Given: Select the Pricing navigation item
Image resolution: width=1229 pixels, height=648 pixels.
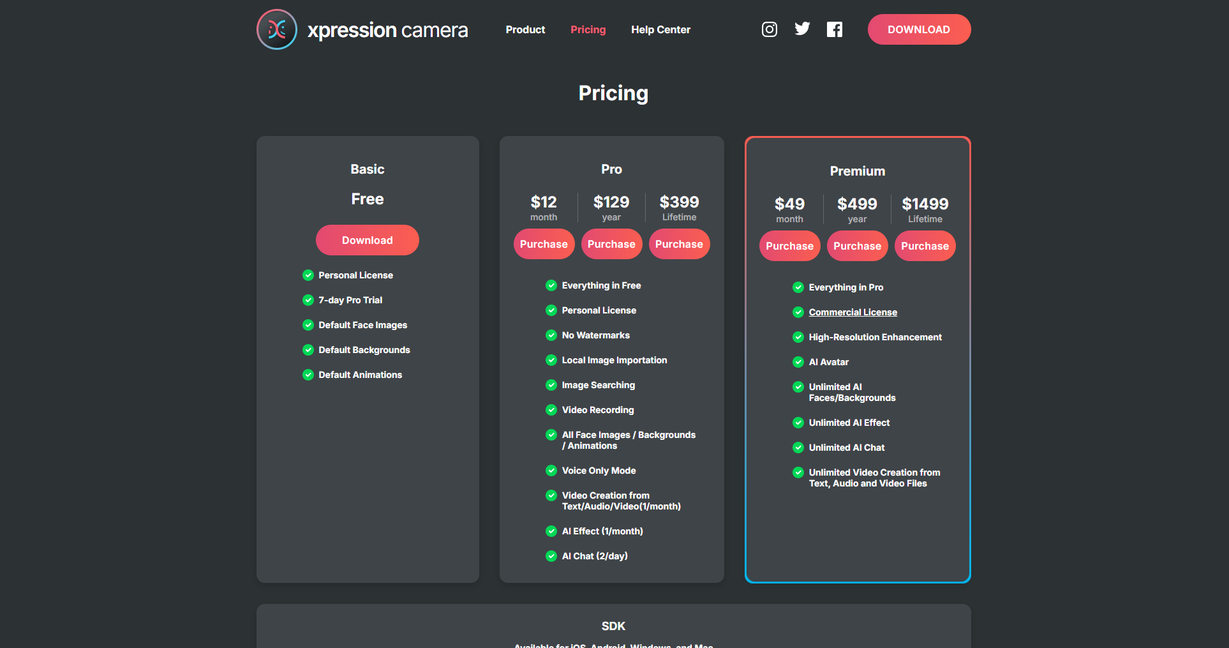Looking at the screenshot, I should [588, 29].
